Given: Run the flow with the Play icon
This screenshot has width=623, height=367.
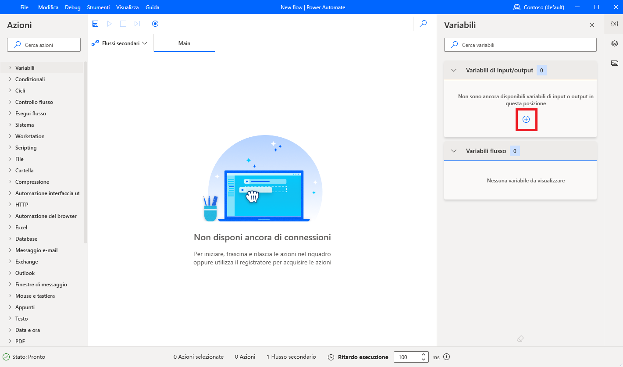Looking at the screenshot, I should pyautogui.click(x=109, y=24).
